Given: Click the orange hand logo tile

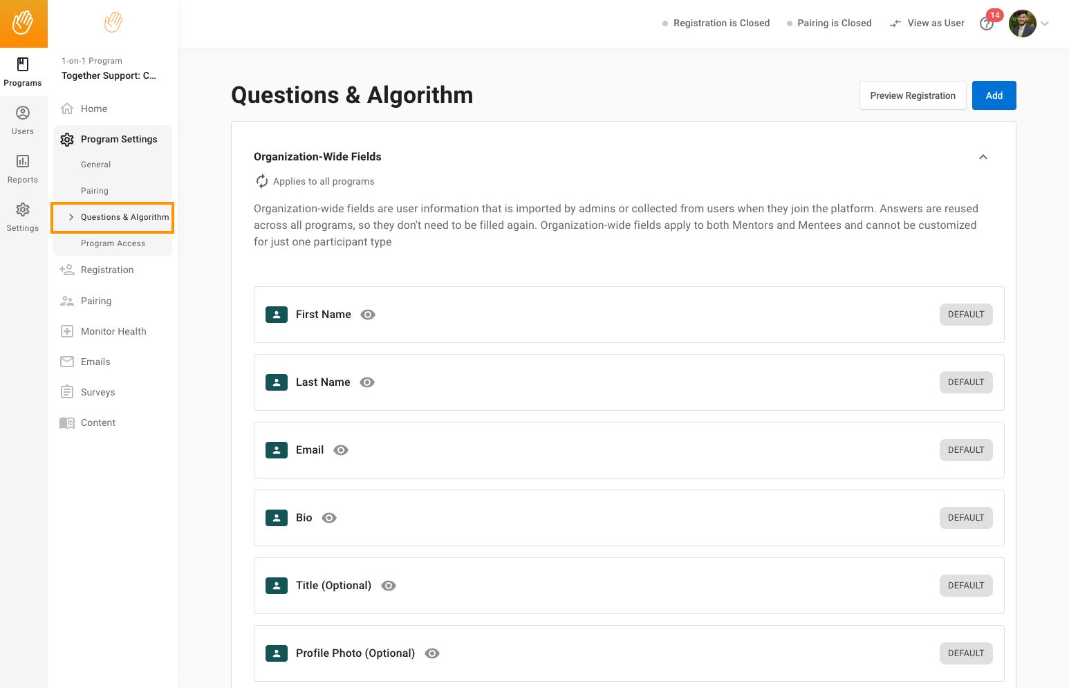Looking at the screenshot, I should tap(24, 24).
